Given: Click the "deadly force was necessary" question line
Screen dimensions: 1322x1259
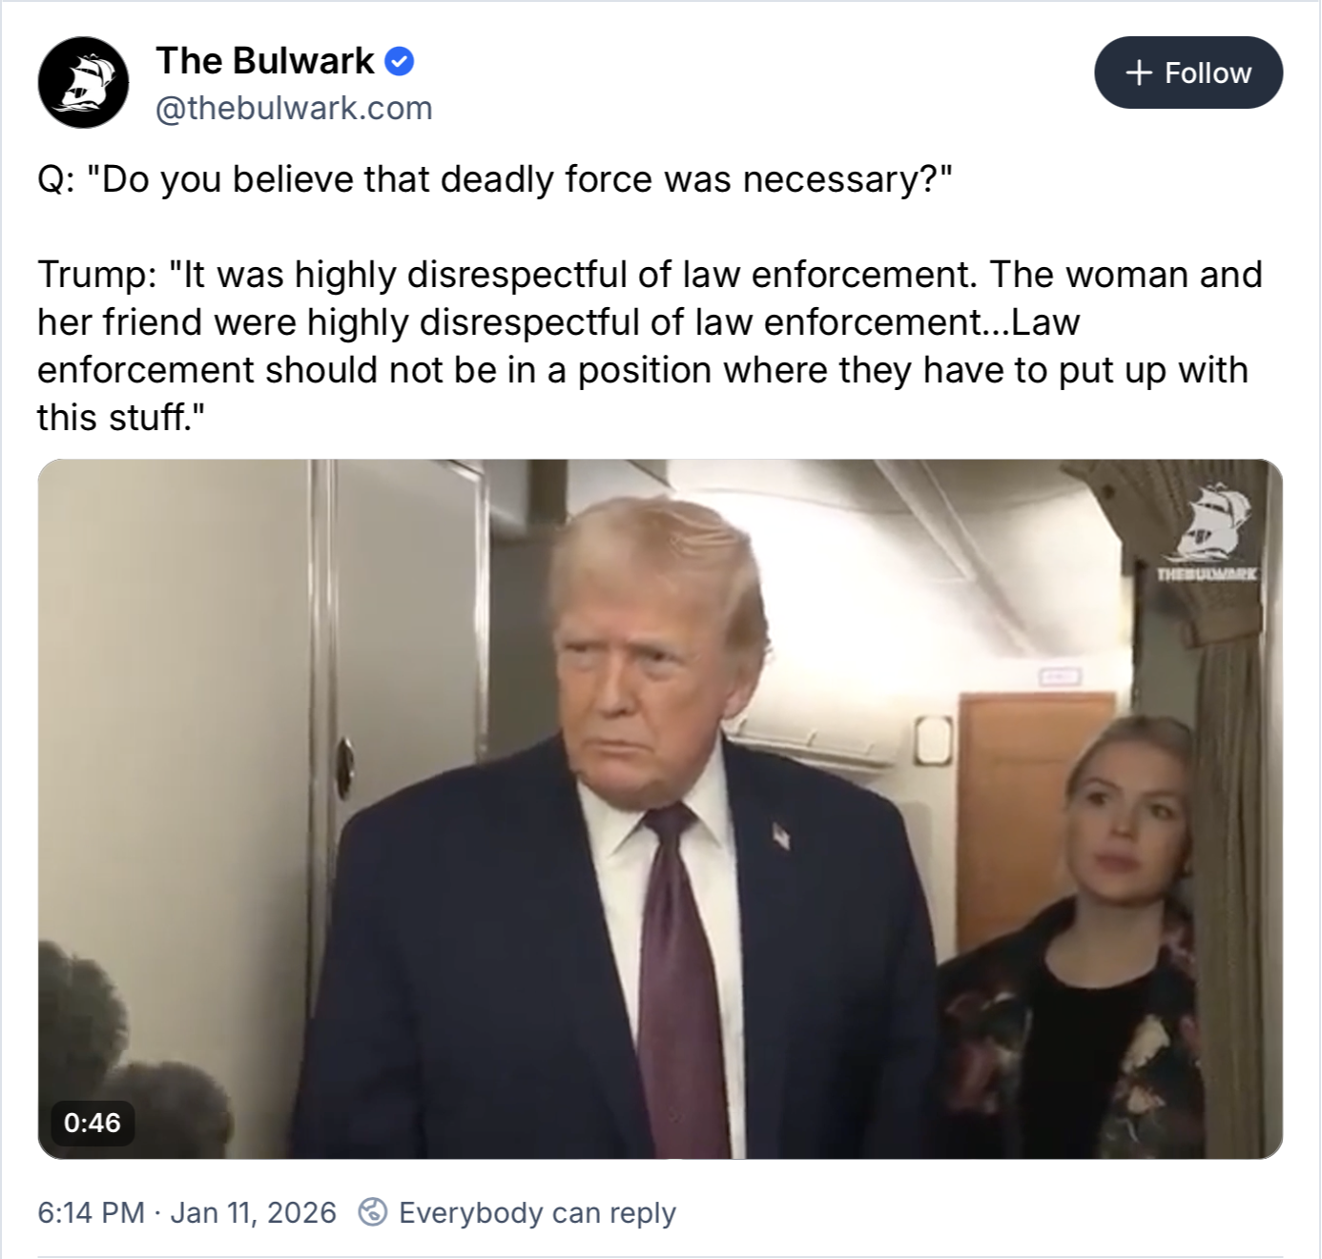Looking at the screenshot, I should 495,179.
